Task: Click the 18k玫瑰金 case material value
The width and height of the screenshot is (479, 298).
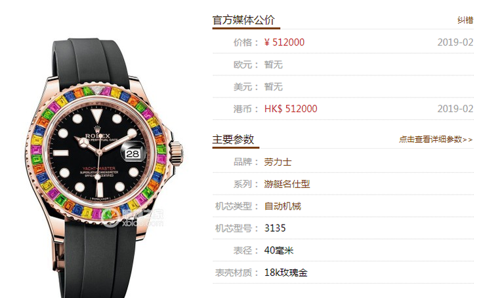Action: 285,272
